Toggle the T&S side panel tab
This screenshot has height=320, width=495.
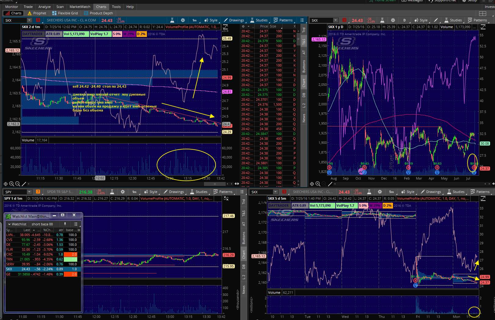pos(304,42)
